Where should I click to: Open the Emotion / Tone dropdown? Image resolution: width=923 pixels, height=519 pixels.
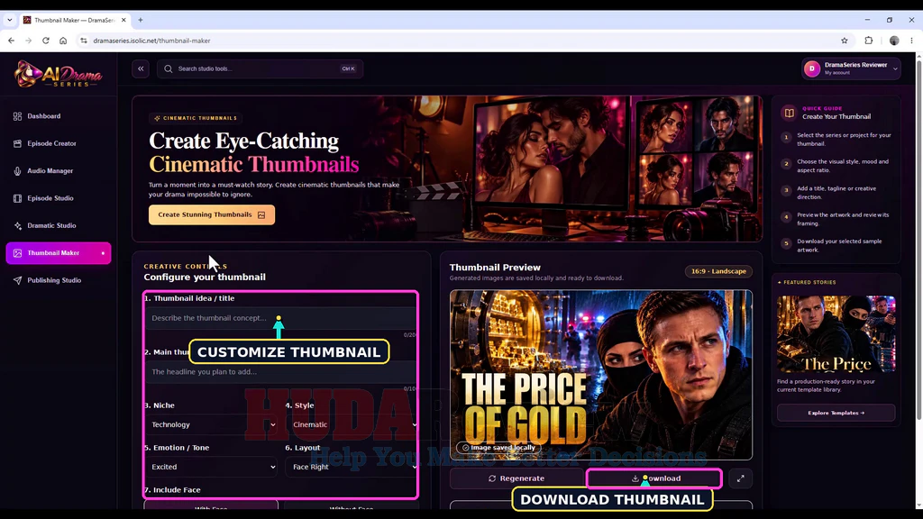pyautogui.click(x=211, y=468)
